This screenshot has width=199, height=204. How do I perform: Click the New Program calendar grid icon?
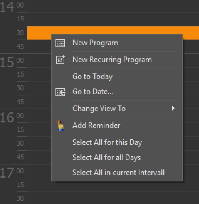(x=60, y=43)
